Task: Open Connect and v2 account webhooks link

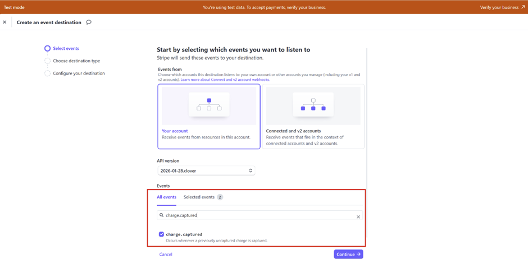Action: point(225,80)
